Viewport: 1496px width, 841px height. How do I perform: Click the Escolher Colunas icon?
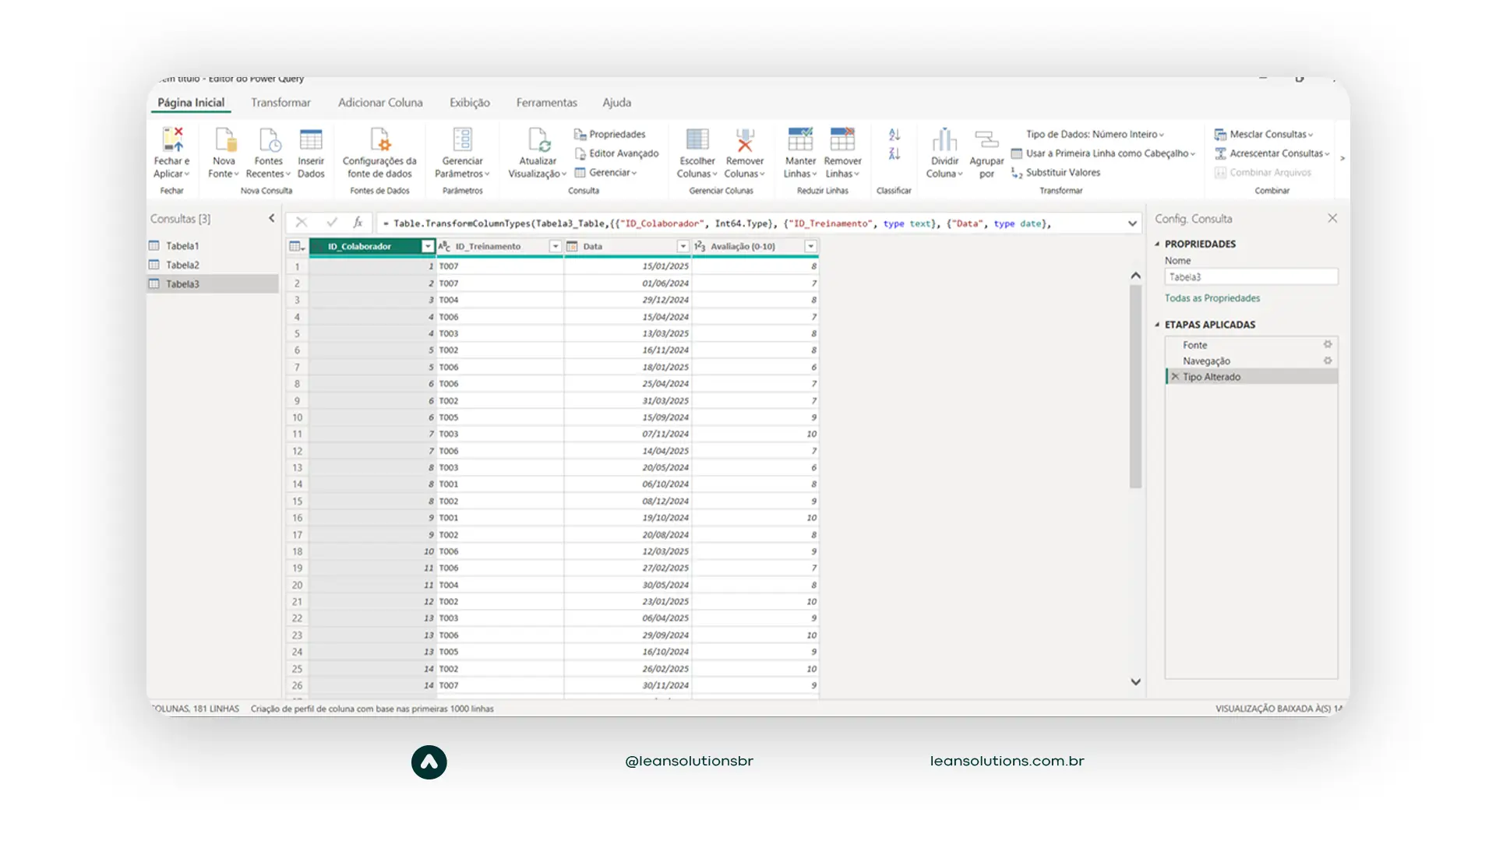click(x=697, y=140)
